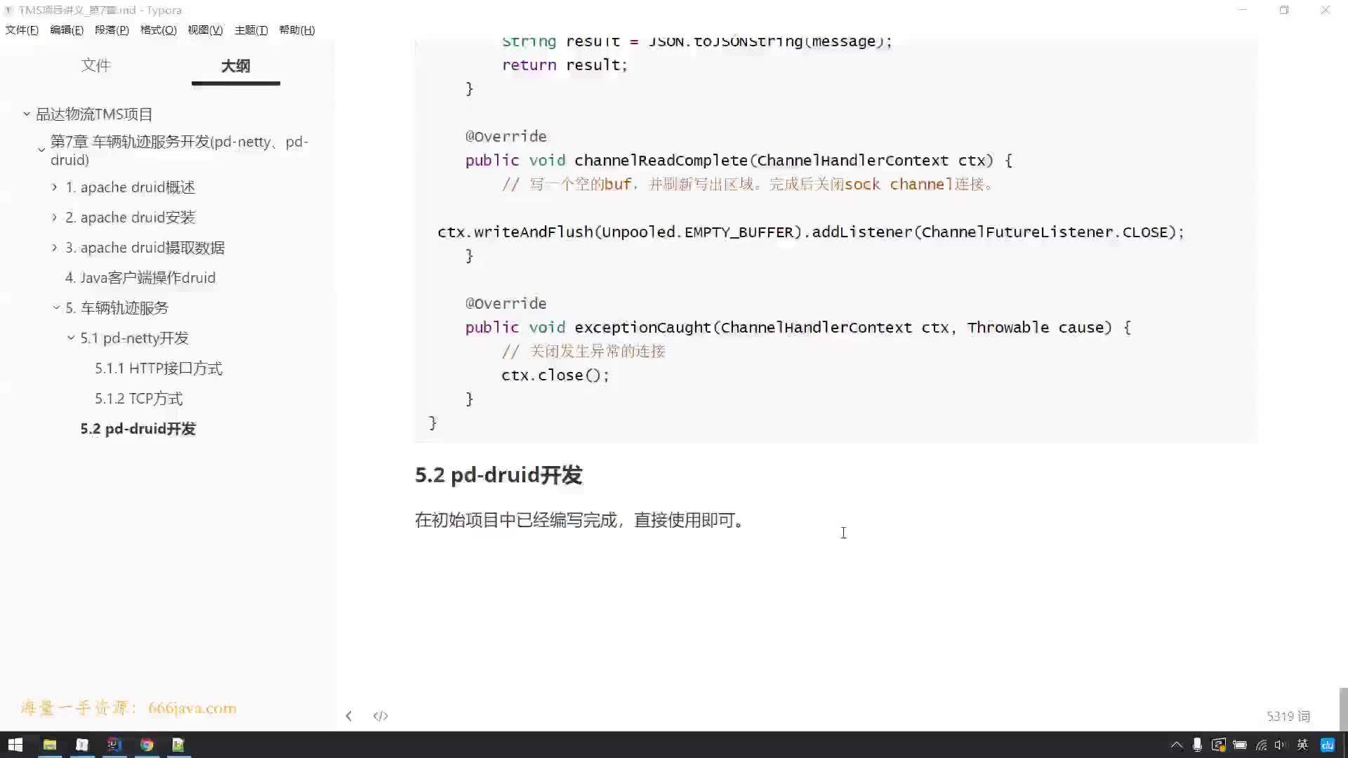
Task: Go to 5.1.2 TCP方式 section
Action: pos(139,399)
